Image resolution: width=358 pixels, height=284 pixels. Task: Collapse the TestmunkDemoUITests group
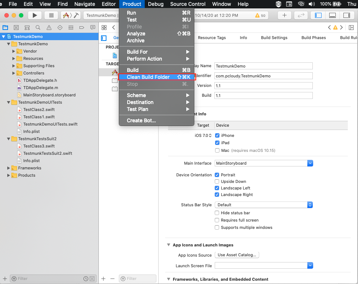[8, 102]
